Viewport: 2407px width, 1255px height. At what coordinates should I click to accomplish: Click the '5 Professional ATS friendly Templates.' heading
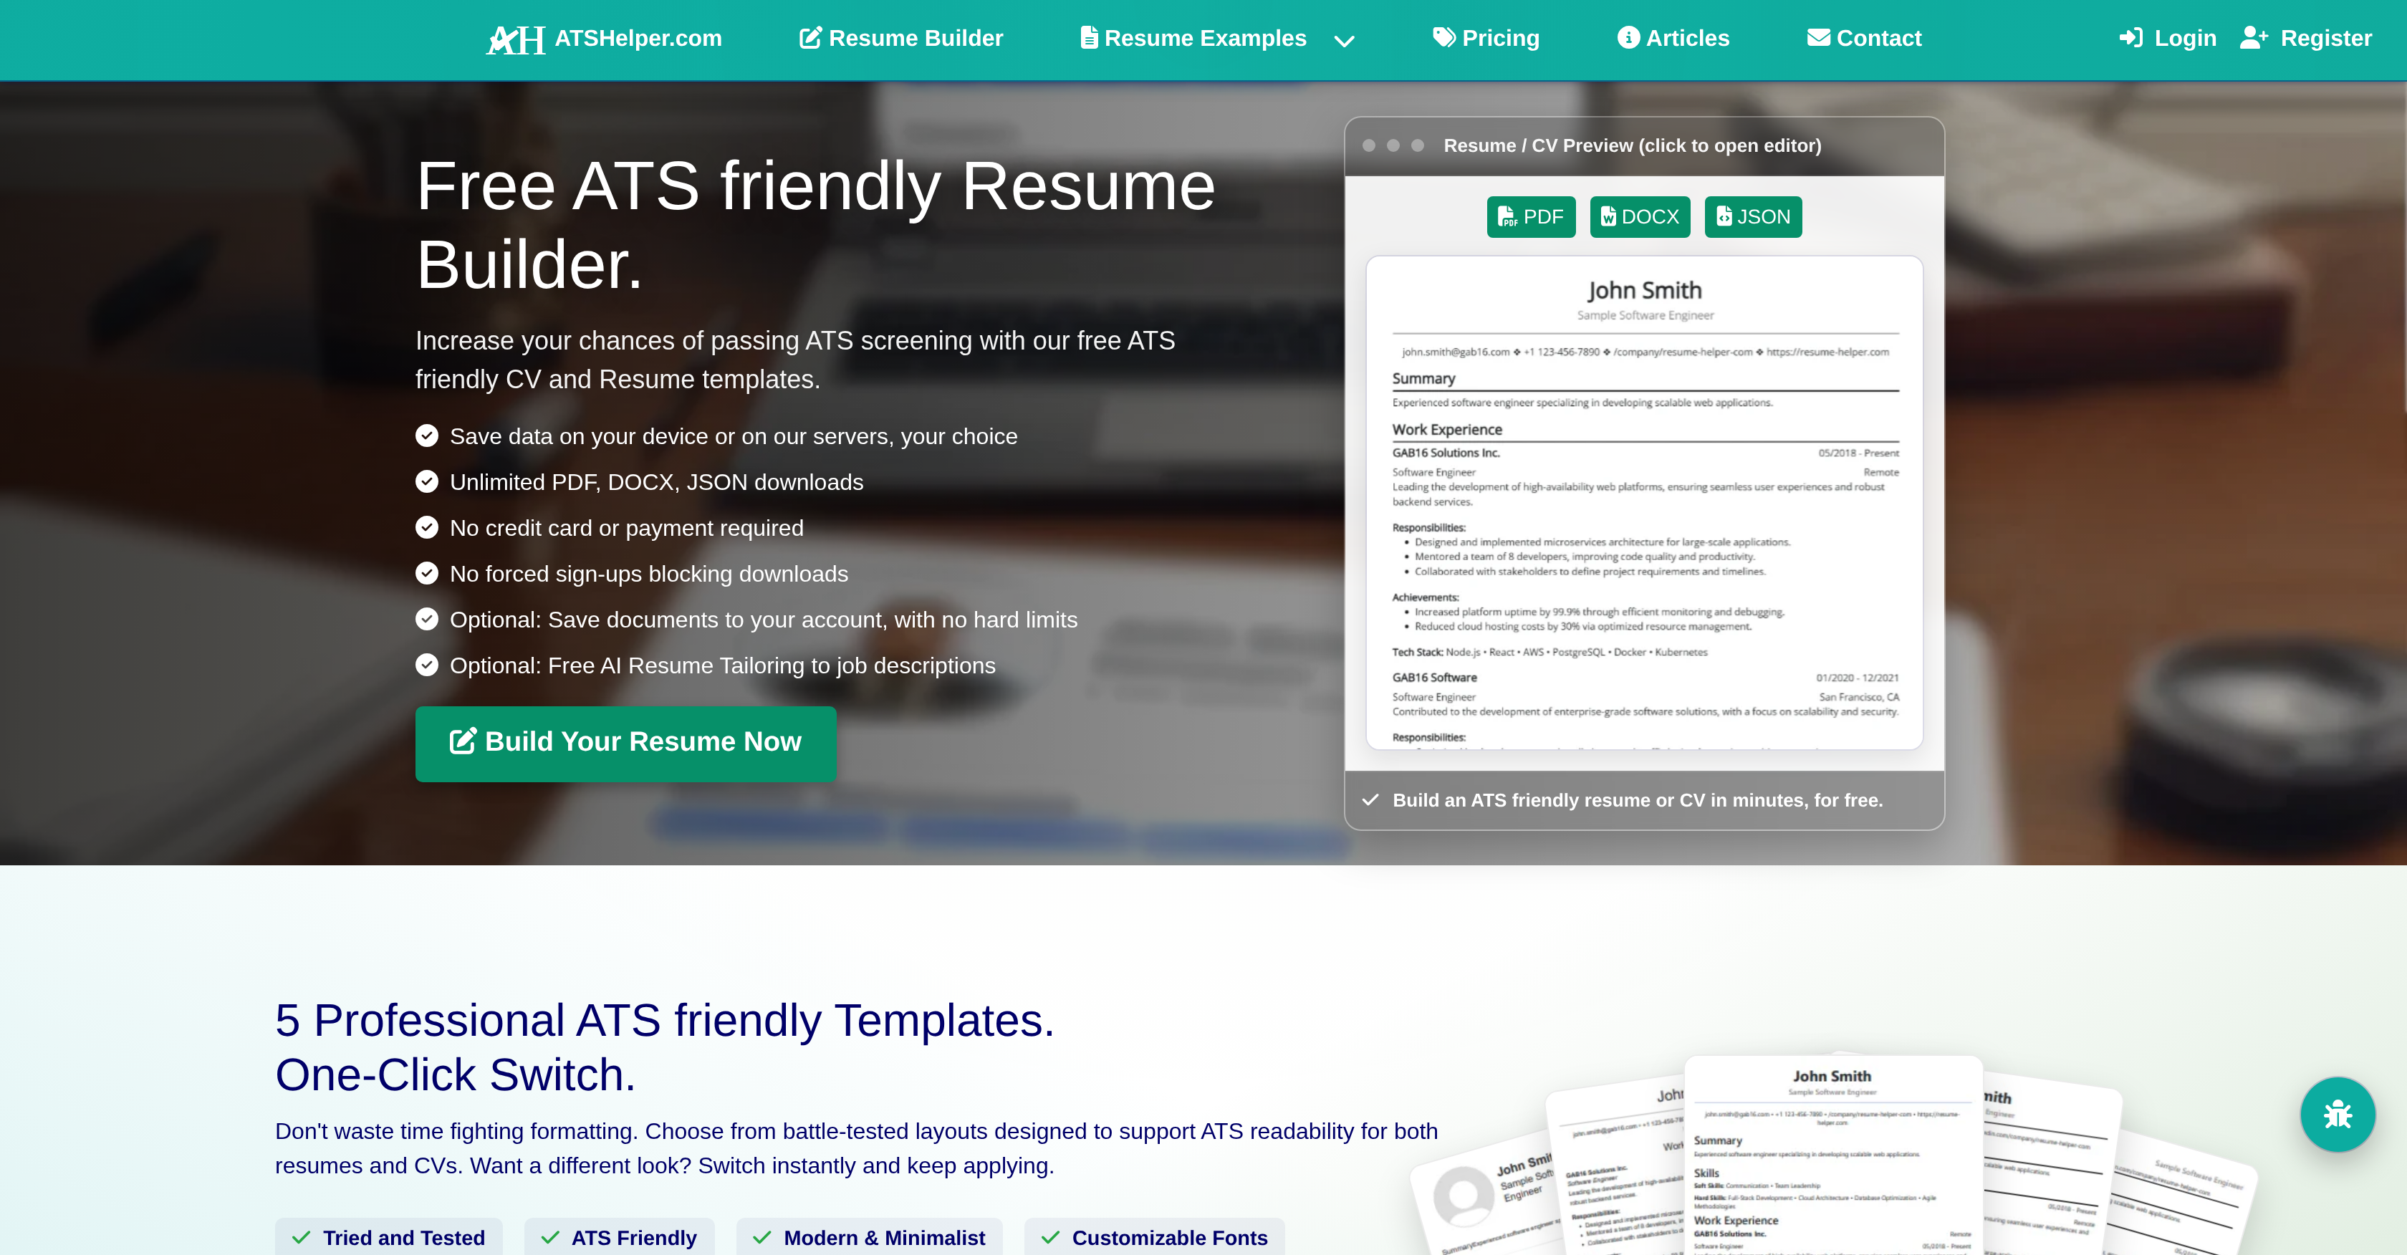pos(664,1021)
